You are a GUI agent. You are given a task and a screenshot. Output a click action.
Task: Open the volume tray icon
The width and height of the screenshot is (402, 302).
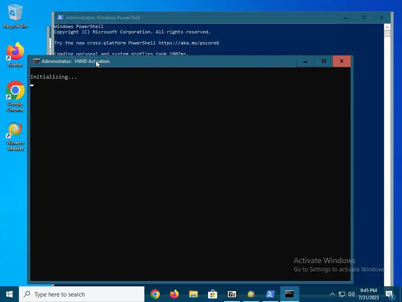pos(351,294)
